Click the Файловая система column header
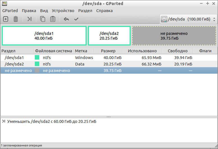This screenshot has width=218, height=149. (x=54, y=51)
